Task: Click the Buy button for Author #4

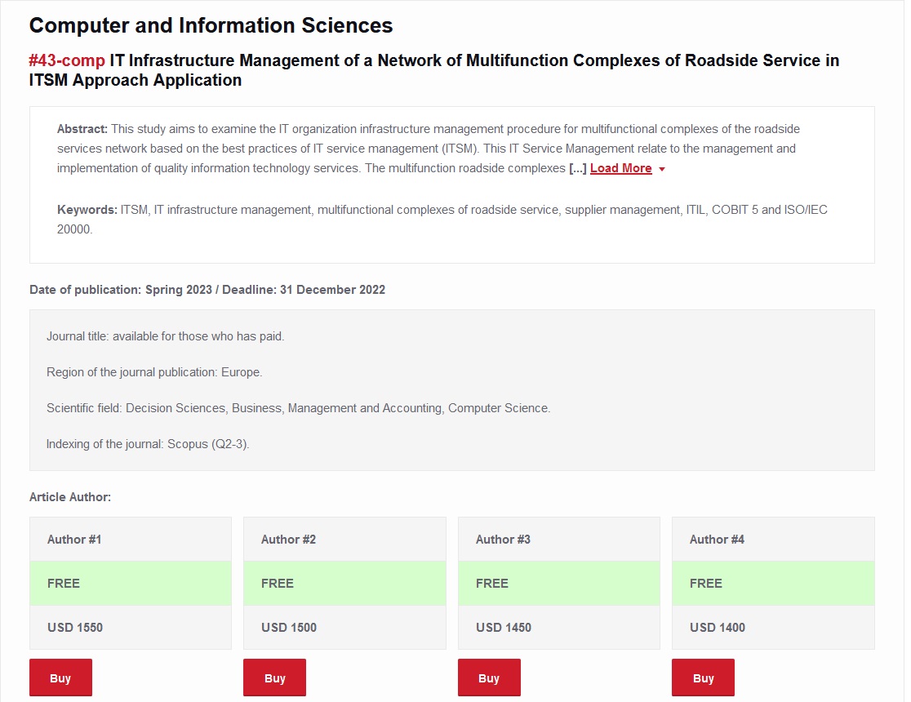Action: point(703,678)
